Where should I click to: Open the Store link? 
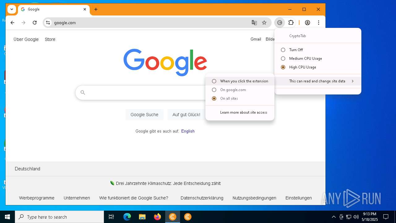point(50,39)
